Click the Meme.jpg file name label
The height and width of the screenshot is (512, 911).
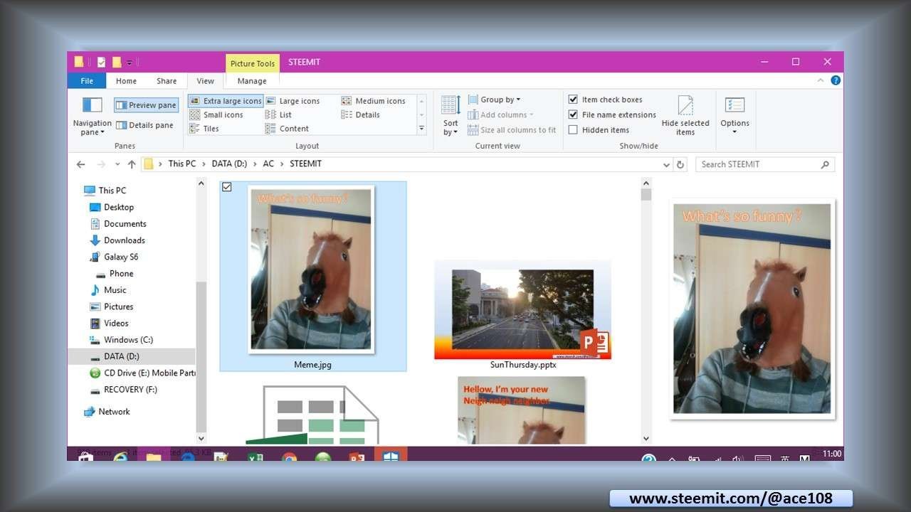312,365
